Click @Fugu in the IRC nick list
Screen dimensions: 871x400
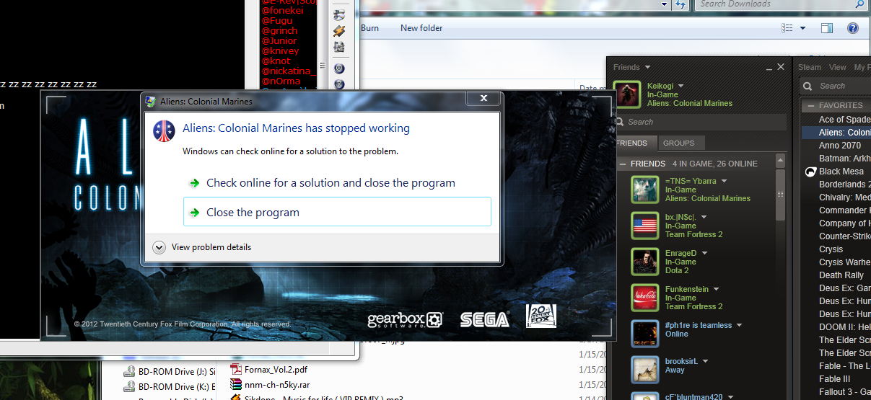tap(277, 20)
